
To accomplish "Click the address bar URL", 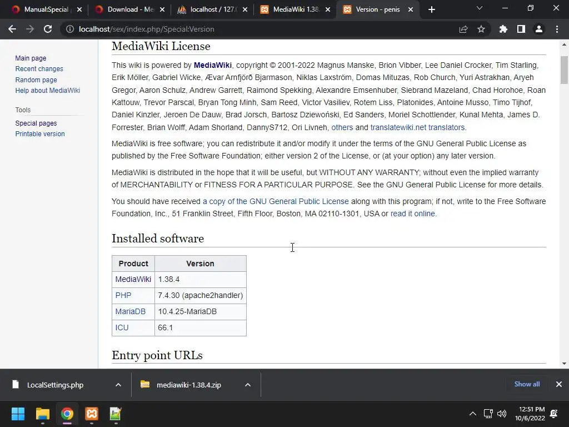I will [146, 29].
